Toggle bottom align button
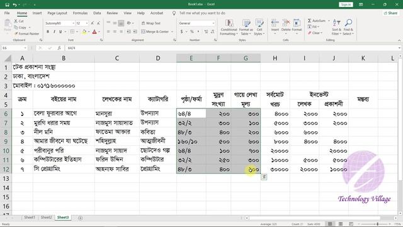The height and width of the screenshot is (227, 403). tap(121, 23)
